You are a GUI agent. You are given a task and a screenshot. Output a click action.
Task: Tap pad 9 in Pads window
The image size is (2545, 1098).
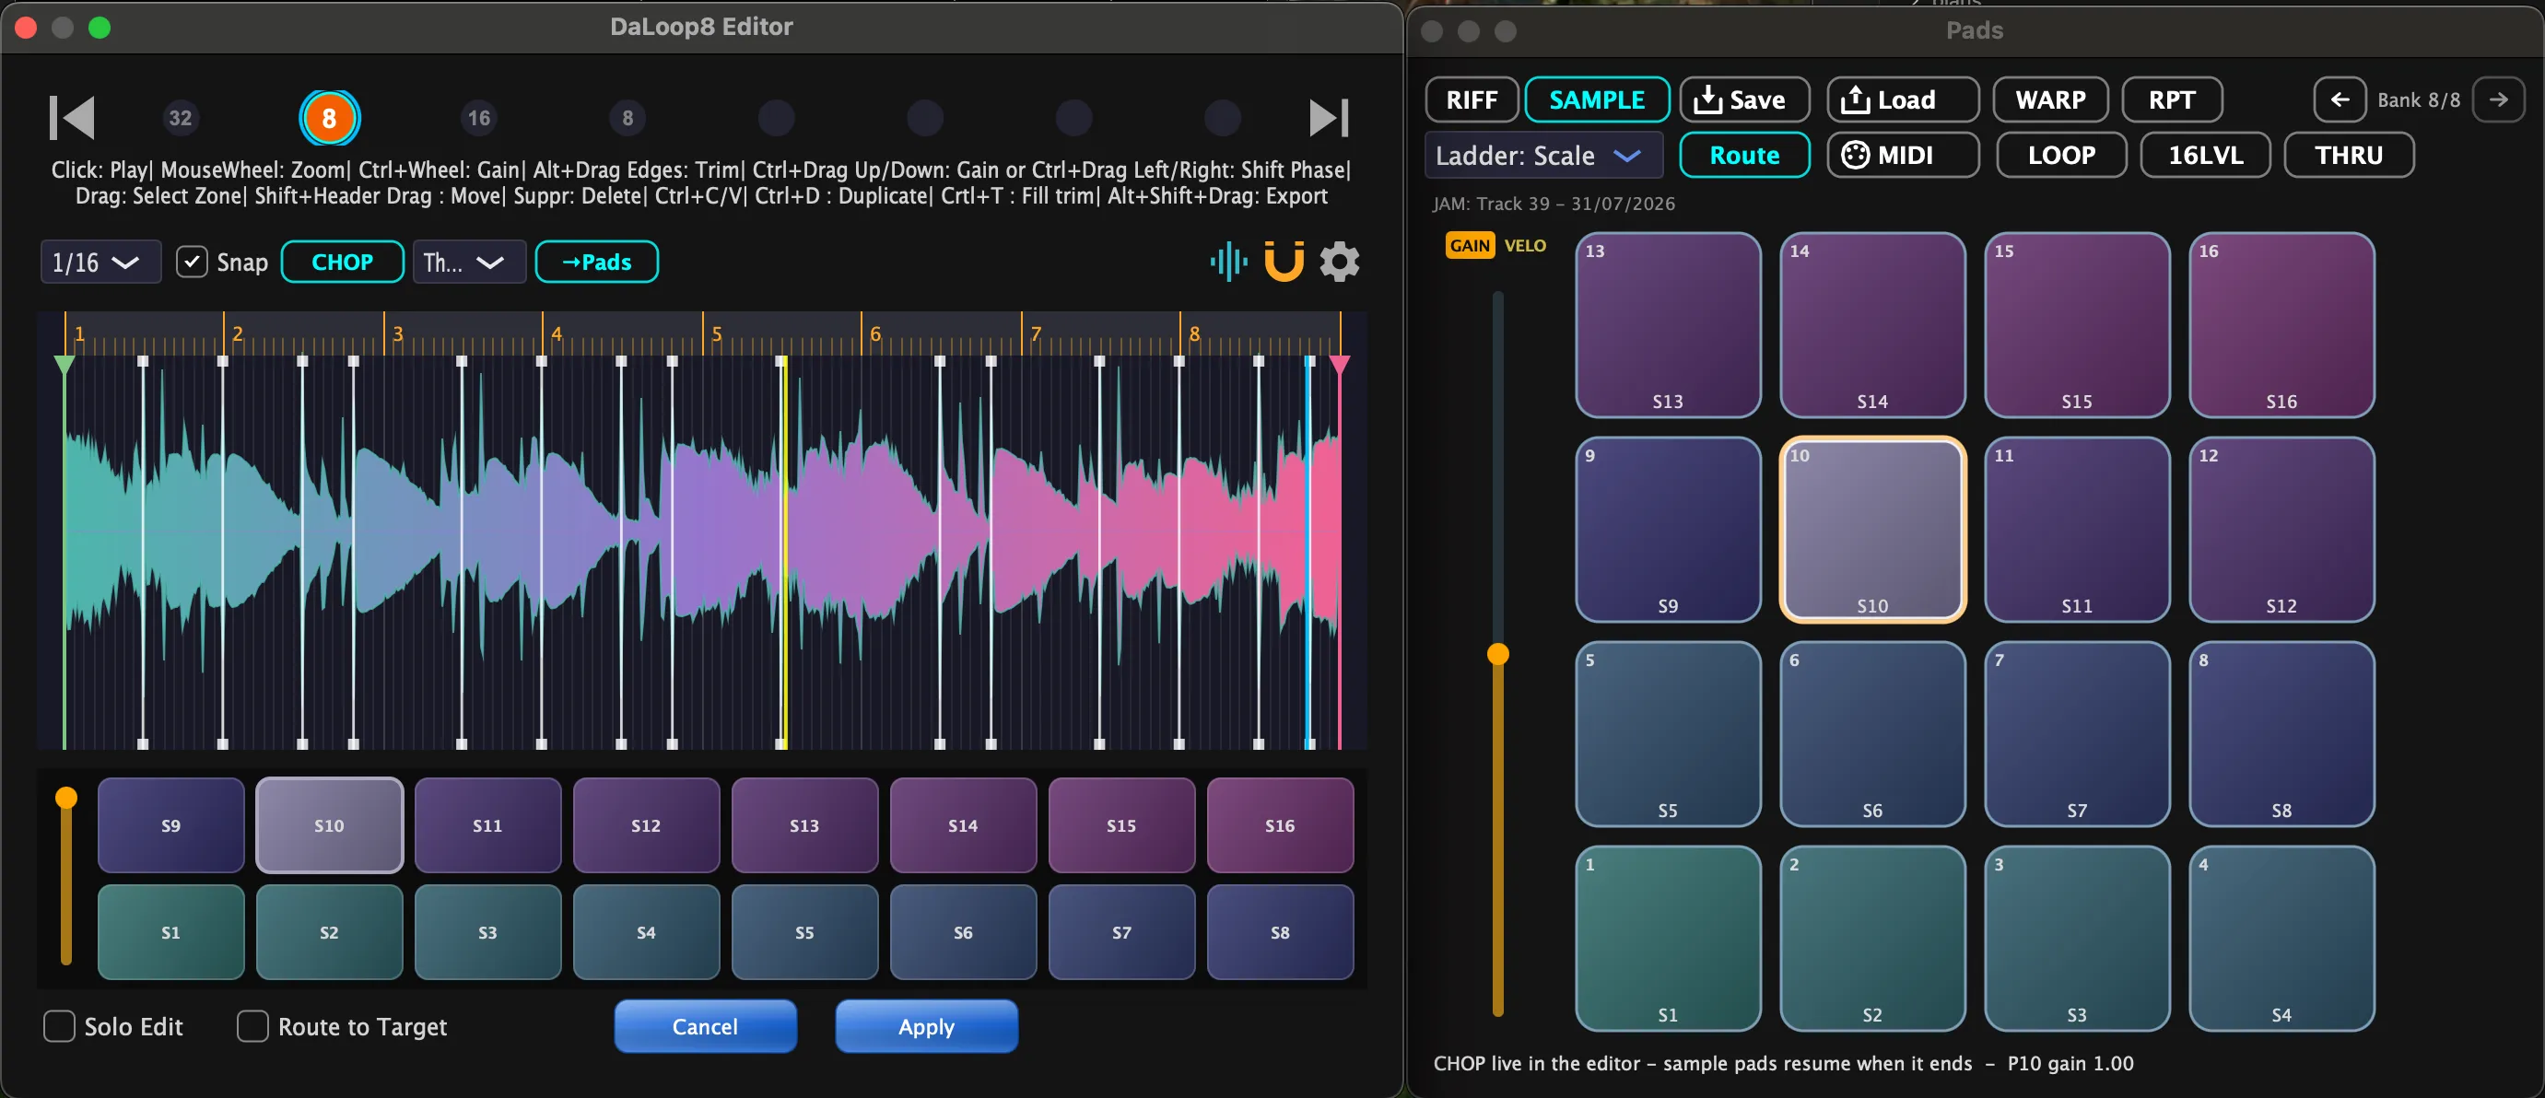point(1668,530)
